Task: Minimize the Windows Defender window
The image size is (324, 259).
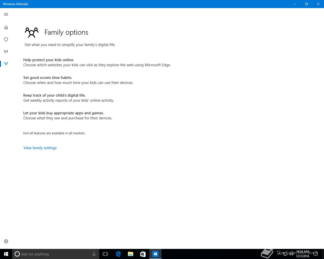Action: (295, 4)
